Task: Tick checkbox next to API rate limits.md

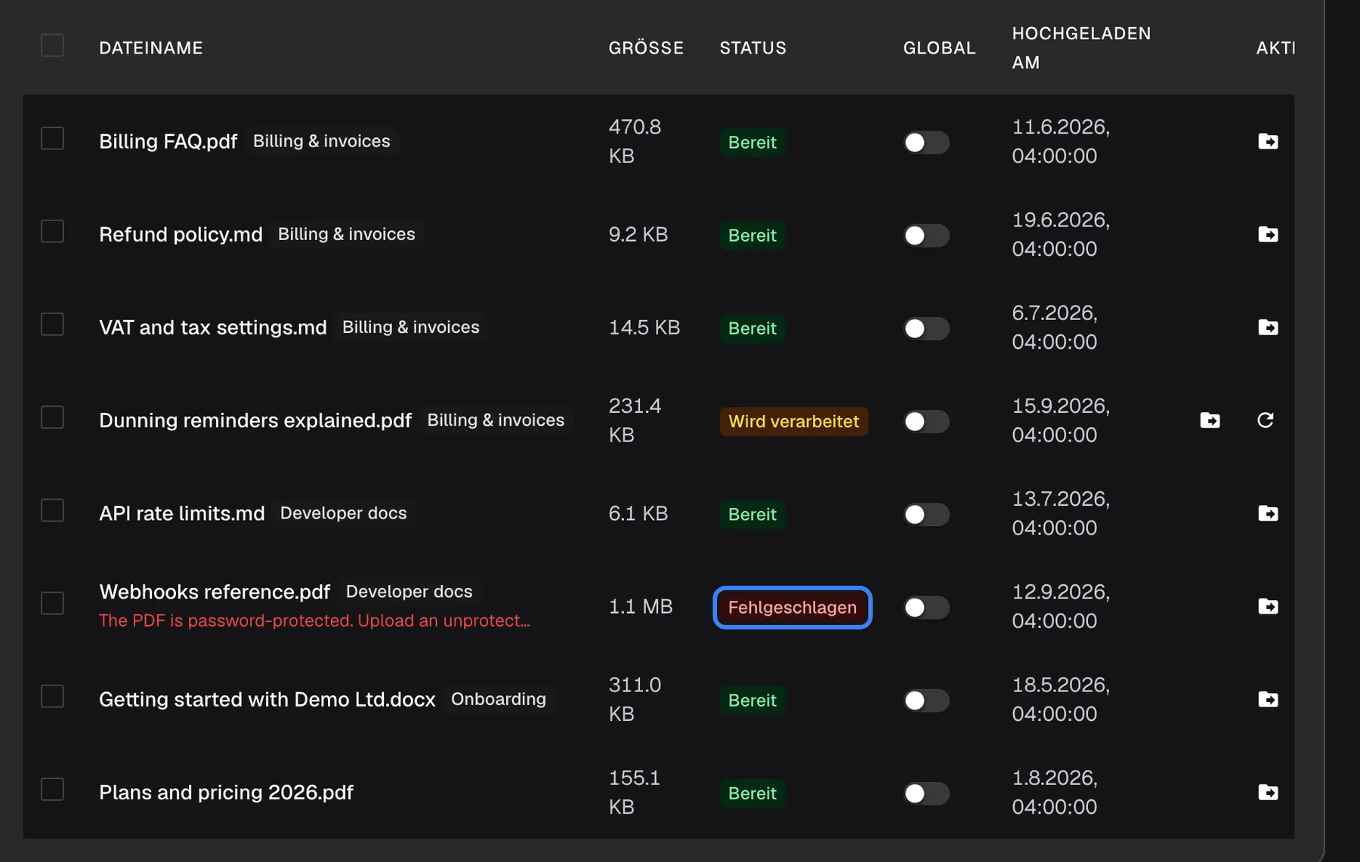Action: coord(52,510)
